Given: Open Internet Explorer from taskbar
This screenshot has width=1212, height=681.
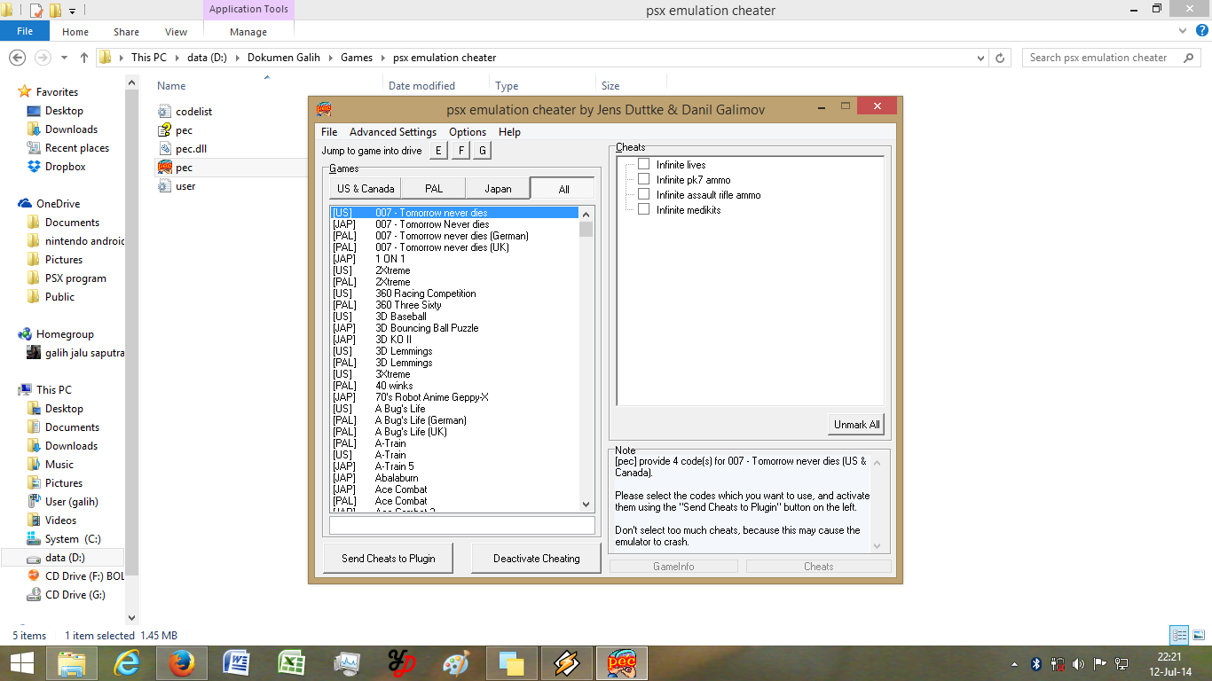Looking at the screenshot, I should (x=129, y=663).
